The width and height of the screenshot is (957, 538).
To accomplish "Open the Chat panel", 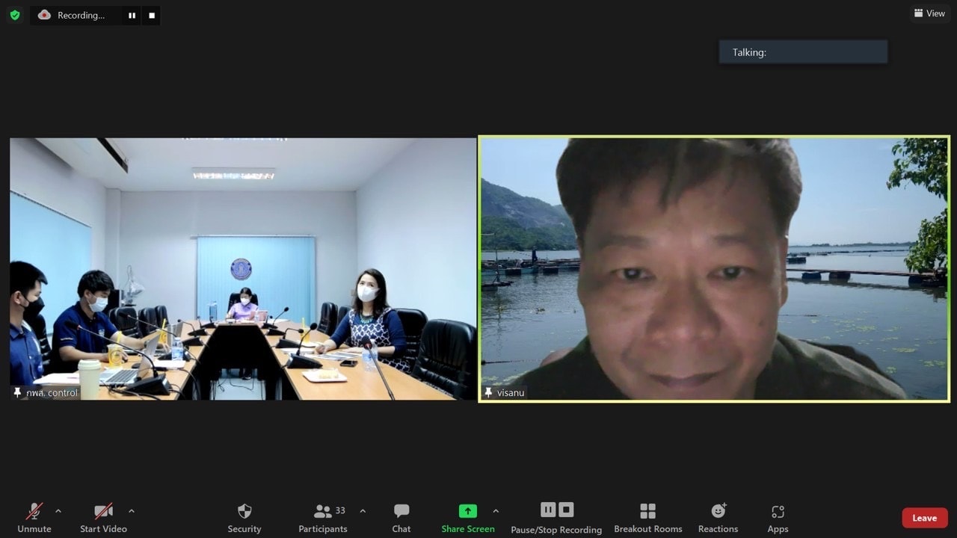I will [x=401, y=517].
